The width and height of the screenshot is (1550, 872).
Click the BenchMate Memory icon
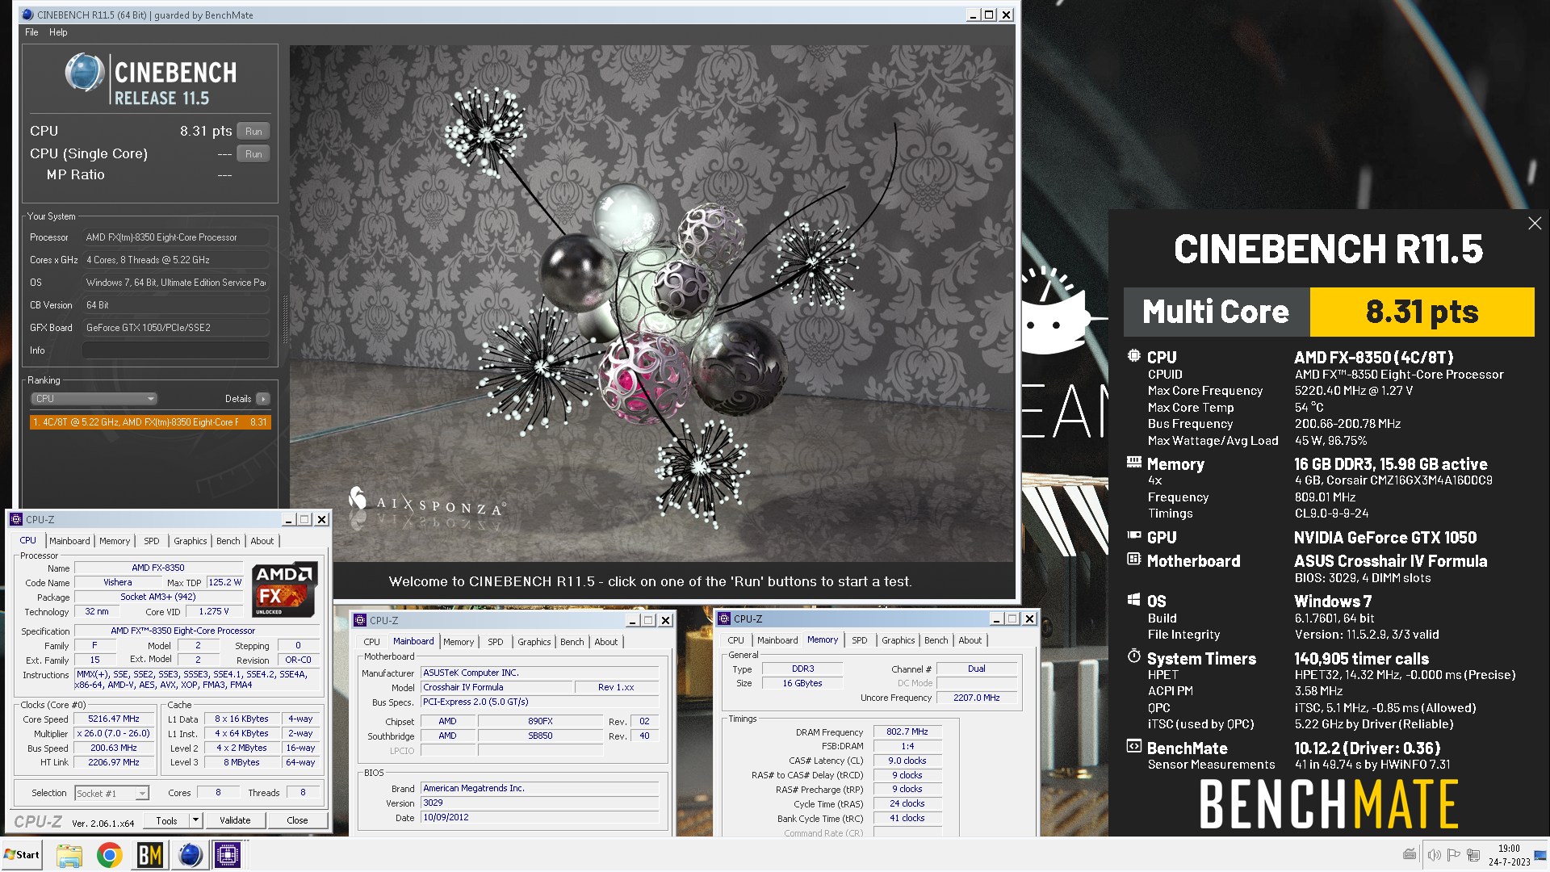1134,463
